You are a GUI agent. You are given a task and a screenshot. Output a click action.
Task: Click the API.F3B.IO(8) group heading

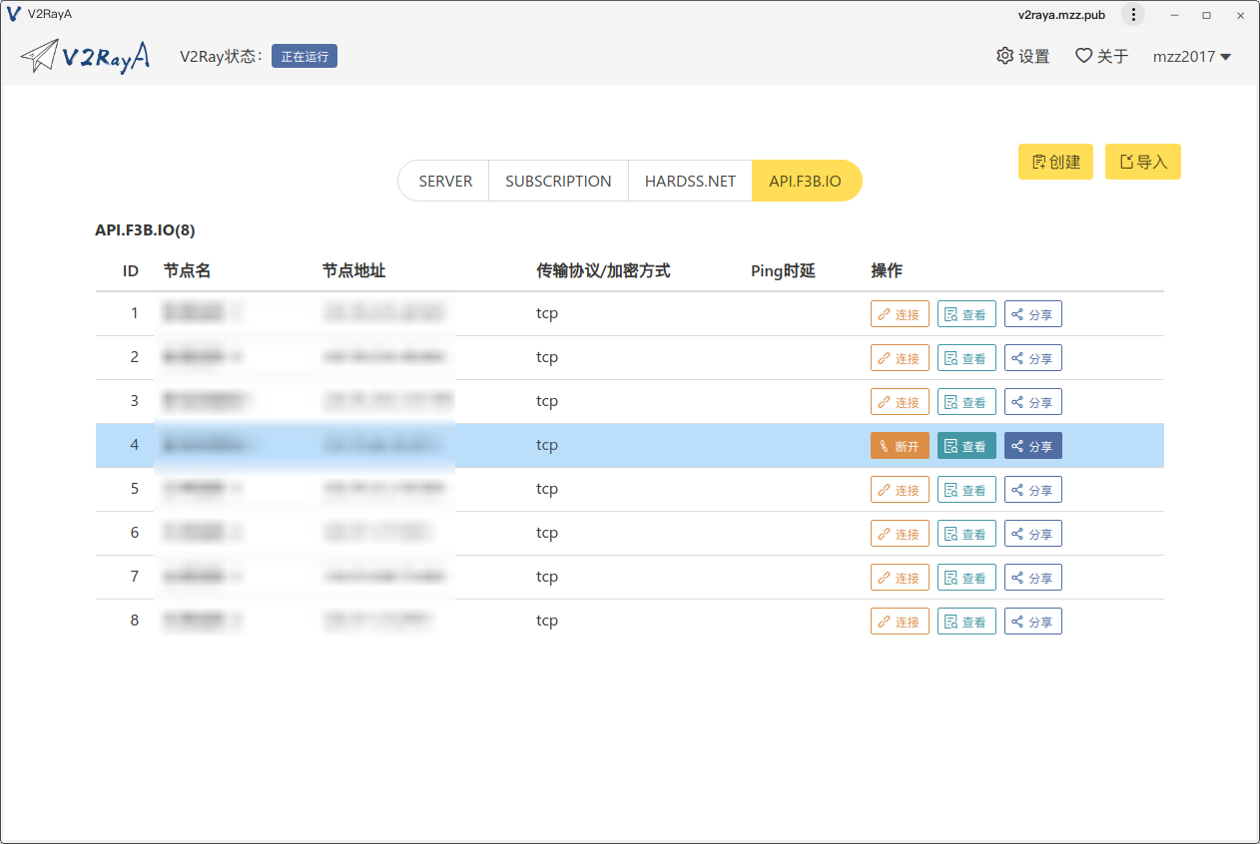pyautogui.click(x=145, y=230)
